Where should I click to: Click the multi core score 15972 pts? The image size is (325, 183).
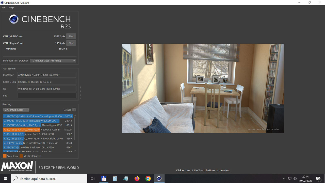tap(59, 36)
